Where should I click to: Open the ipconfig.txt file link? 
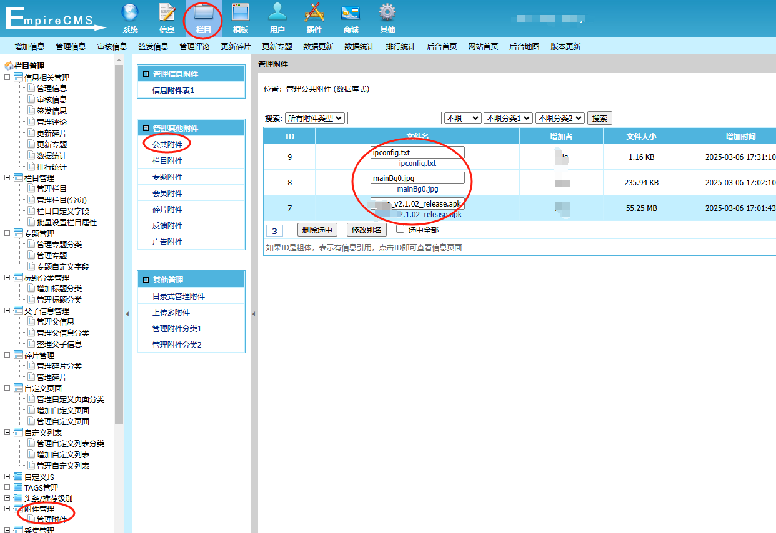417,164
